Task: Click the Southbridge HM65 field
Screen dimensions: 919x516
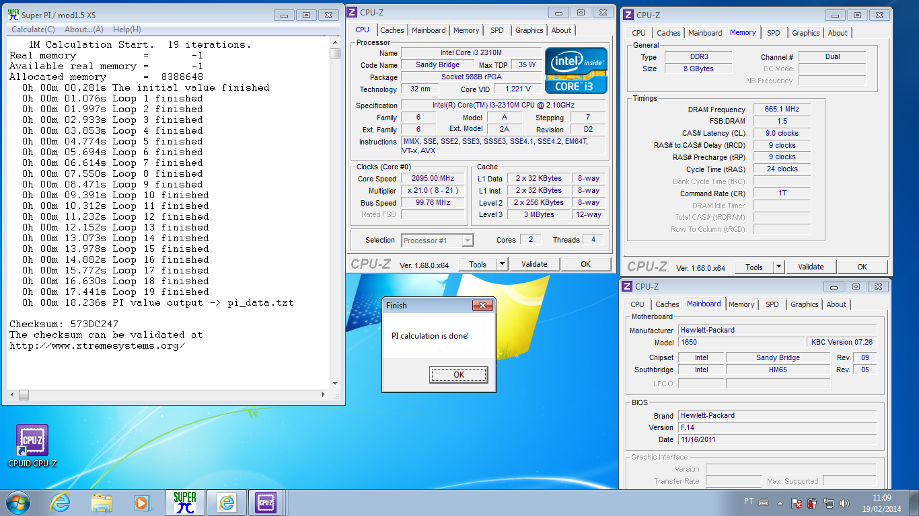Action: coord(778,370)
